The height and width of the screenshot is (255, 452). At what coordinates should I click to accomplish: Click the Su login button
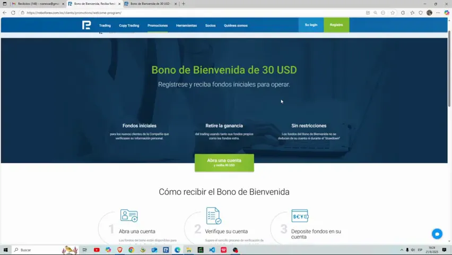coord(311,25)
